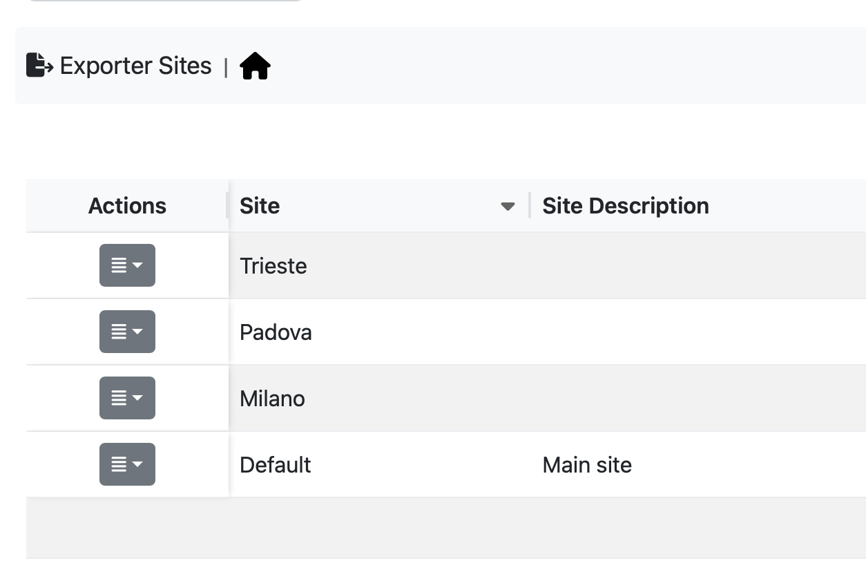866x561 pixels.
Task: Click the Exporter Sites document icon
Action: 39,65
